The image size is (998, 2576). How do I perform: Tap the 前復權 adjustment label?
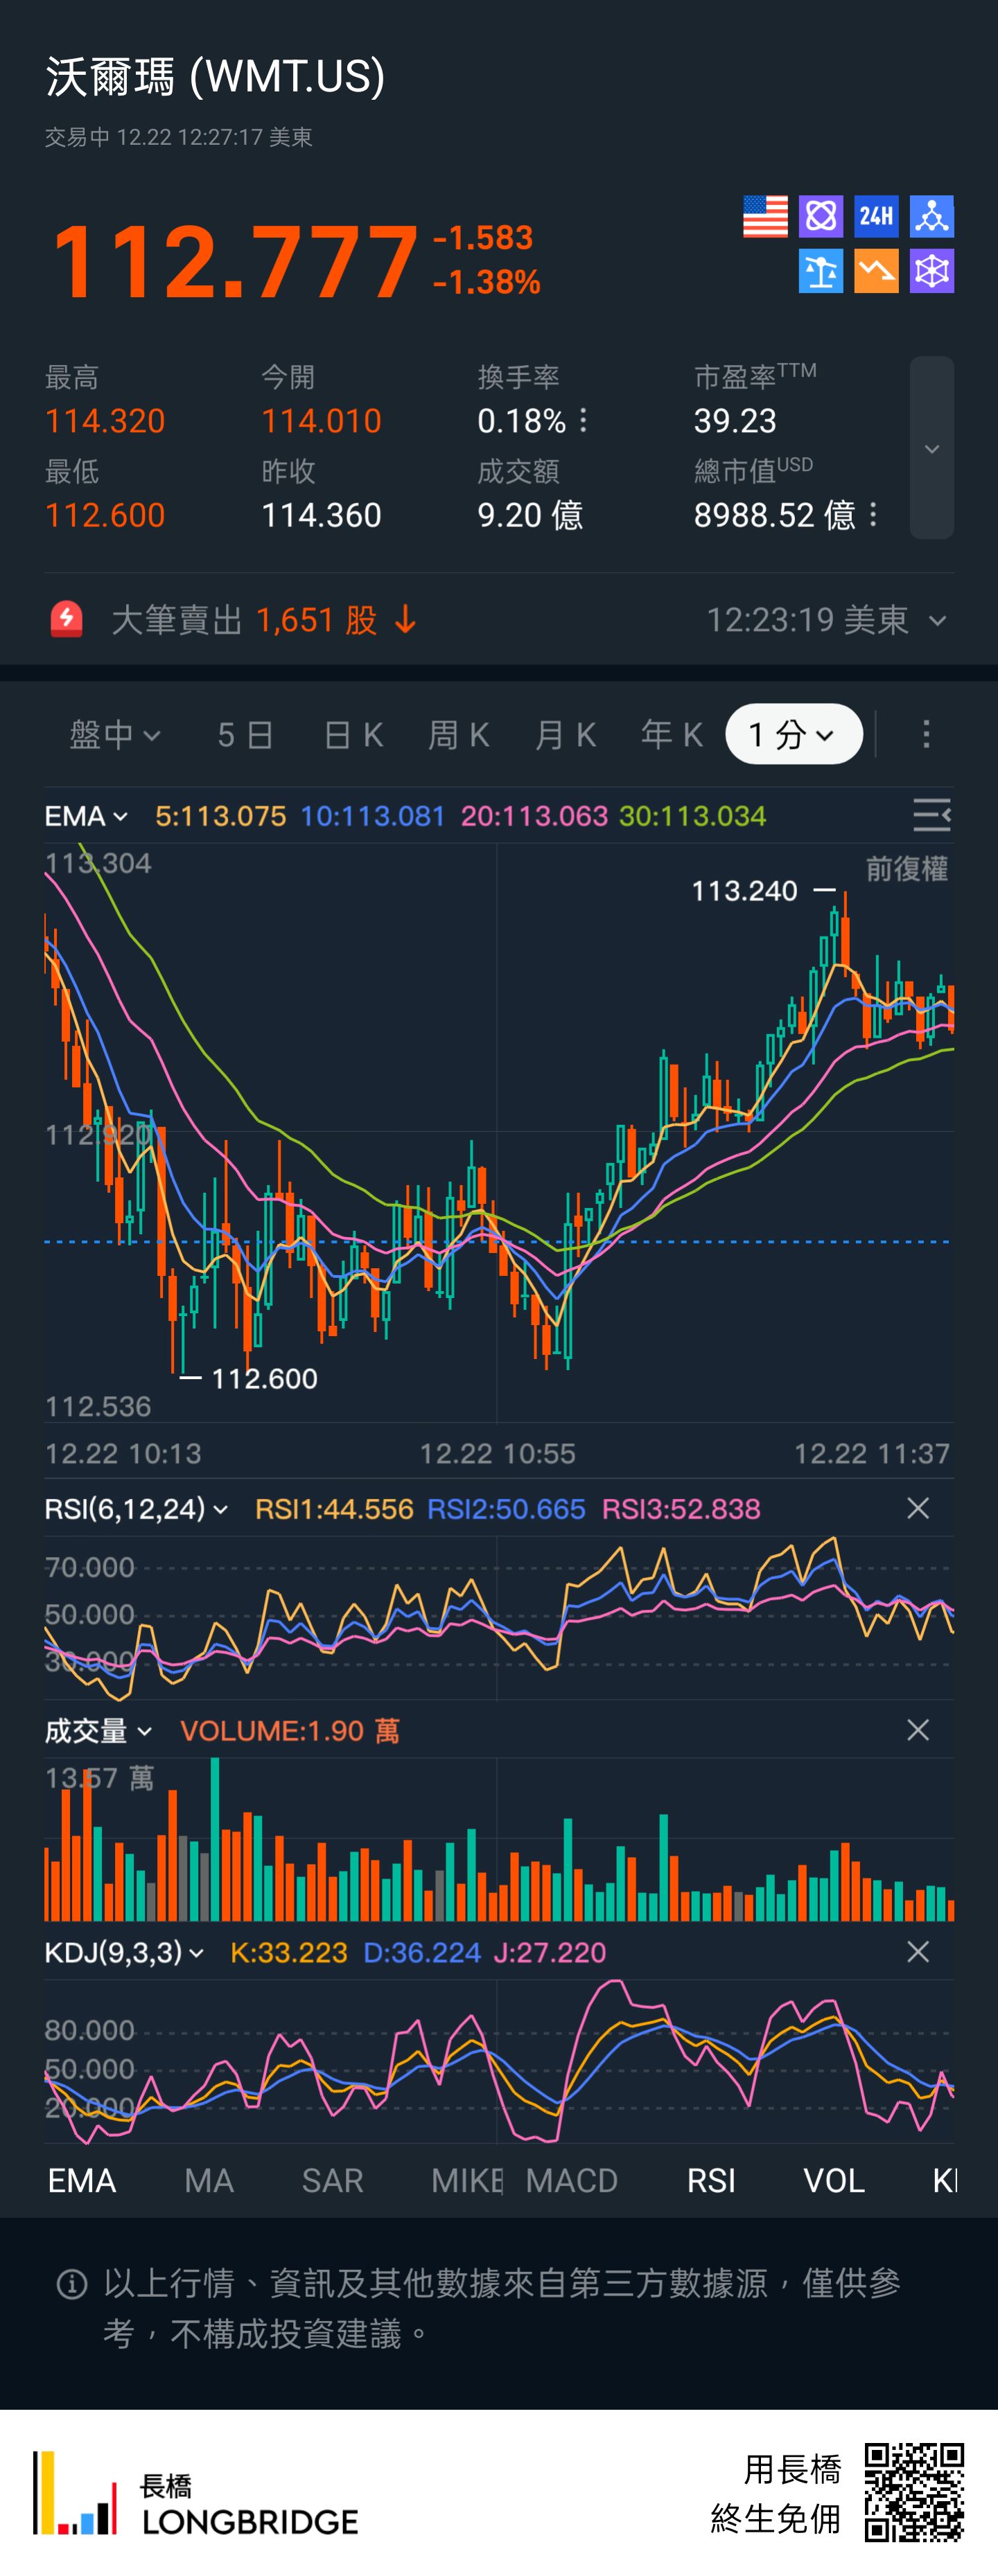click(906, 868)
